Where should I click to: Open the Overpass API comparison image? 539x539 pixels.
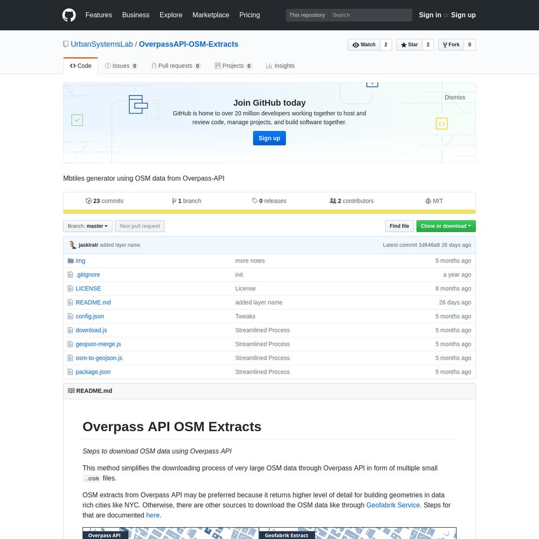tap(269, 533)
